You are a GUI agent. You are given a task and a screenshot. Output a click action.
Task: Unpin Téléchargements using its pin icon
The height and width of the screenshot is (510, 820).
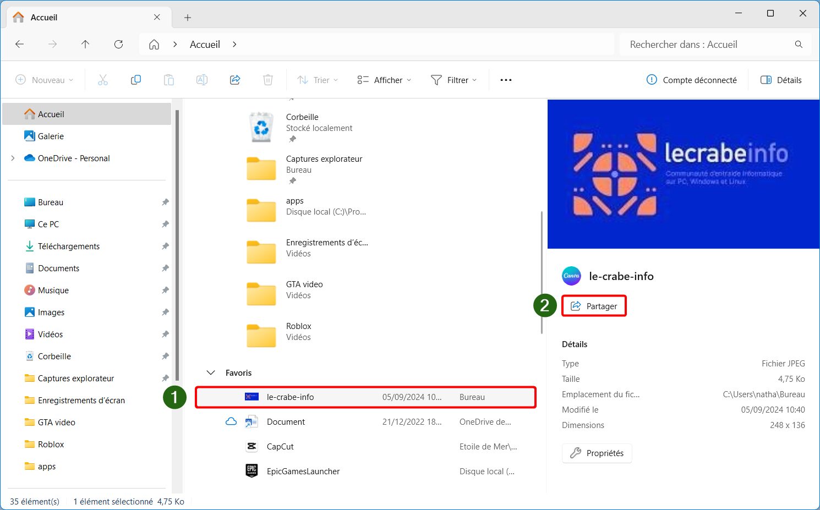click(165, 246)
